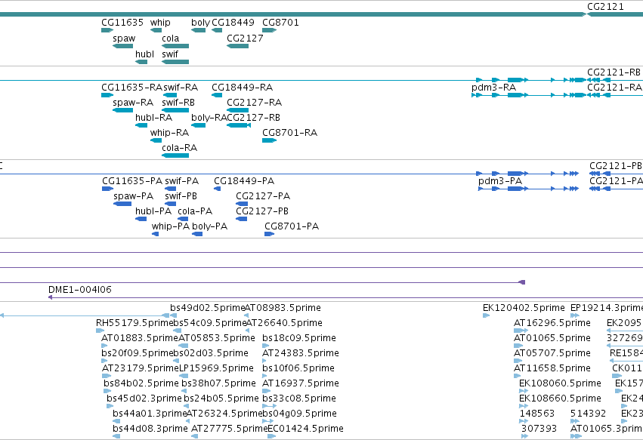Select the hubl-RA transcript
This screenshot has width=643, height=440.
tap(141, 125)
